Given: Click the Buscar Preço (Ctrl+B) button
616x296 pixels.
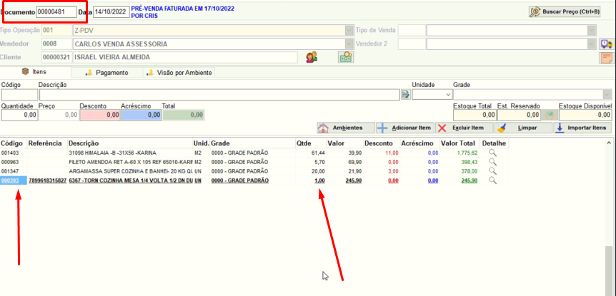Looking at the screenshot, I should [x=565, y=11].
